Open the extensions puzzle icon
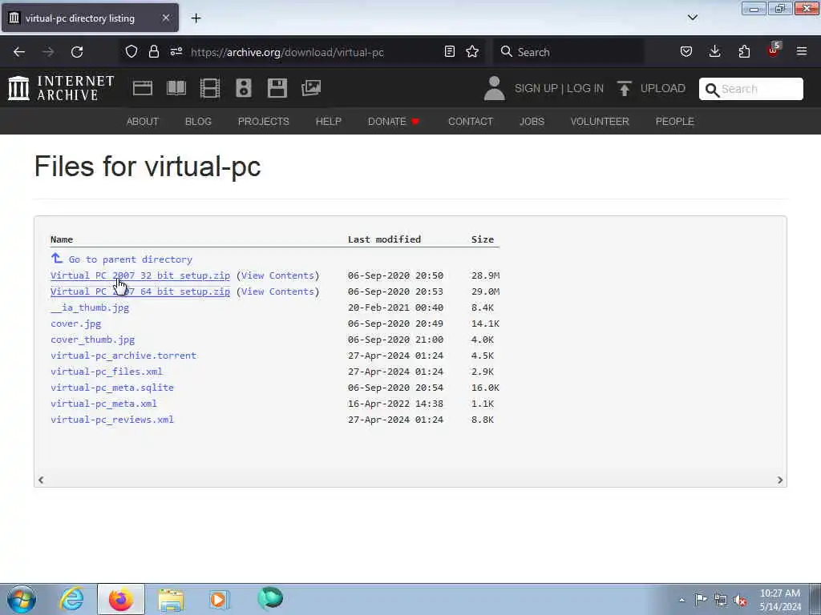Viewport: 821px width, 615px height. 744,51
